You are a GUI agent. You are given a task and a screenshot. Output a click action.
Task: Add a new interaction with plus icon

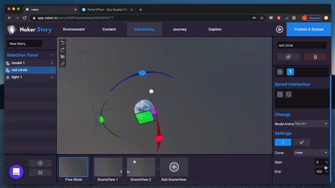pyautogui.click(x=280, y=72)
